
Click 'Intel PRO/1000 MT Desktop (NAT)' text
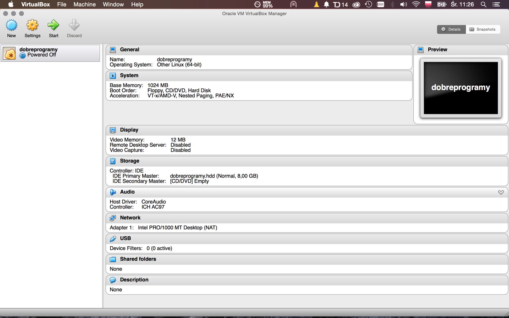click(178, 228)
